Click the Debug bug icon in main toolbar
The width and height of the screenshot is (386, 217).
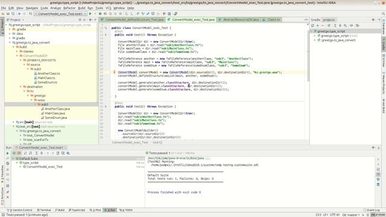coord(100,14)
